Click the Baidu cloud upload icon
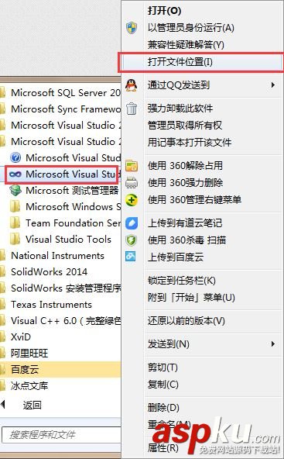Screen dimensions: 284x459 (x=131, y=257)
